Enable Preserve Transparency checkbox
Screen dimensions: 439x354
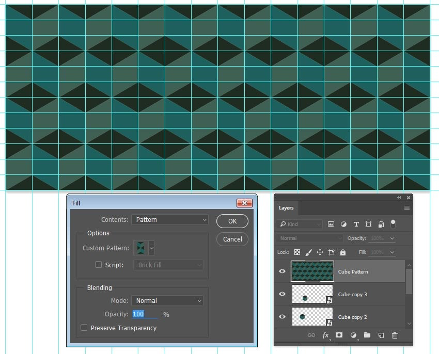pos(84,327)
